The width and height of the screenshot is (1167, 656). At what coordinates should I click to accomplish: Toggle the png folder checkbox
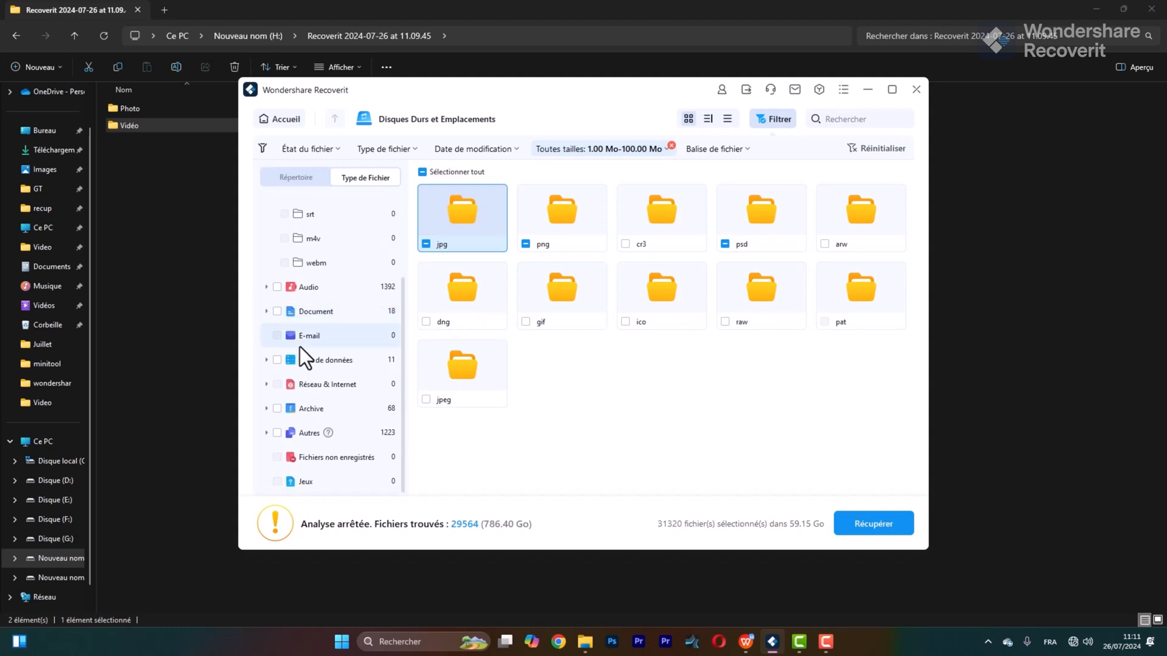pyautogui.click(x=526, y=244)
